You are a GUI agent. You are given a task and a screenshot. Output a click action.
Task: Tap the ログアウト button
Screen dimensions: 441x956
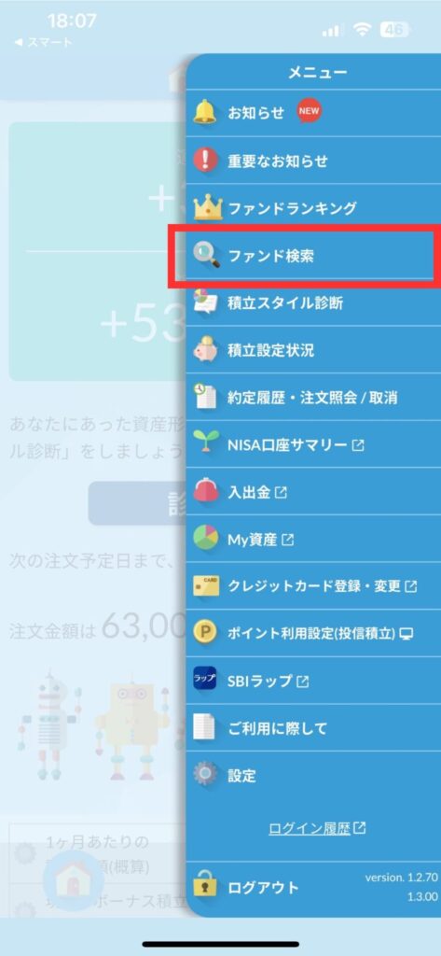point(263,887)
